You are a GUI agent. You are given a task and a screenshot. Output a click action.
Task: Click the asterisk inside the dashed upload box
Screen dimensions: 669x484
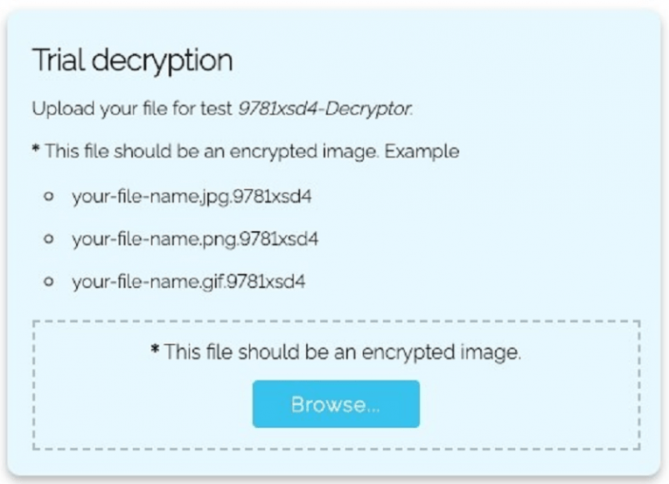pyautogui.click(x=155, y=351)
